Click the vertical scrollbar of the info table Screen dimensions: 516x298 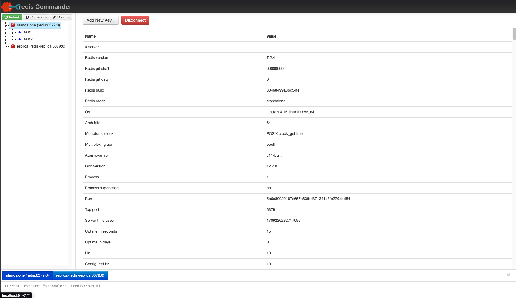(514, 34)
